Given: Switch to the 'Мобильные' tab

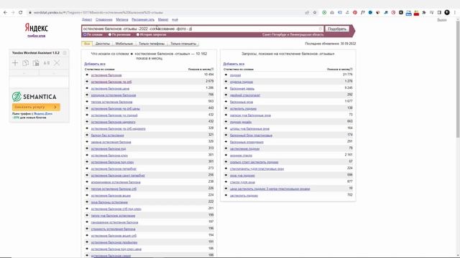Looking at the screenshot, I should click(124, 44).
